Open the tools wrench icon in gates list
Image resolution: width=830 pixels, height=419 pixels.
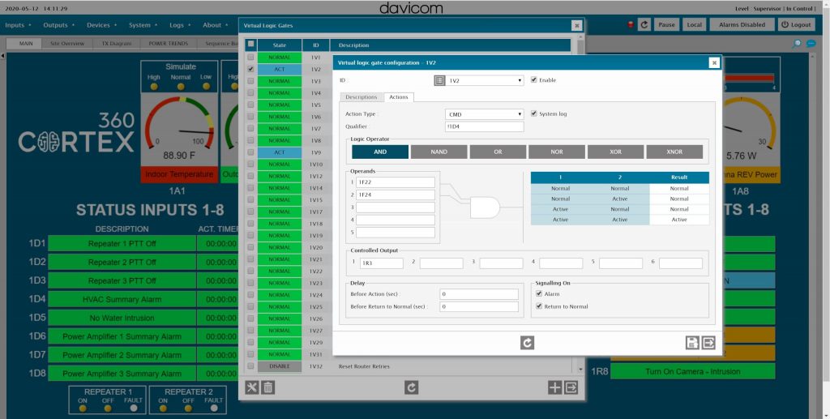click(x=252, y=388)
